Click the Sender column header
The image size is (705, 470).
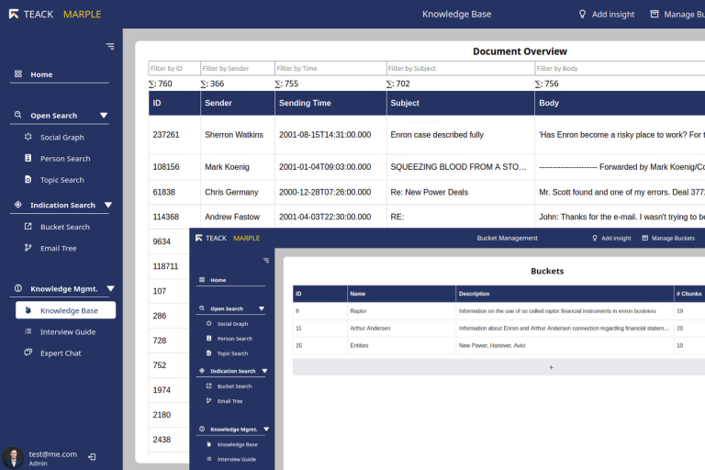(x=238, y=103)
